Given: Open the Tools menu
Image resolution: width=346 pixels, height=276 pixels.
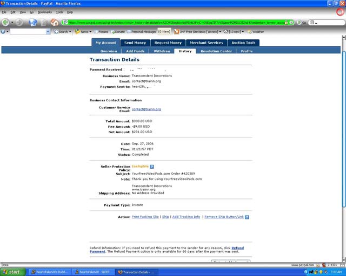Looking at the screenshot, I should [59, 12].
